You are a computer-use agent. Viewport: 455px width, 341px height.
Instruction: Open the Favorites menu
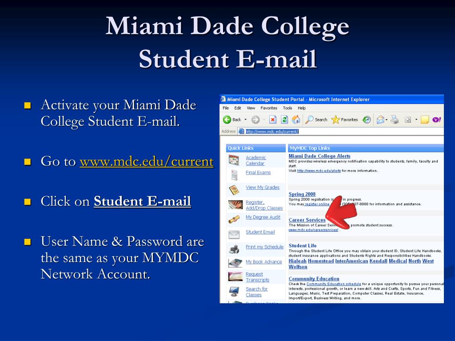269,108
